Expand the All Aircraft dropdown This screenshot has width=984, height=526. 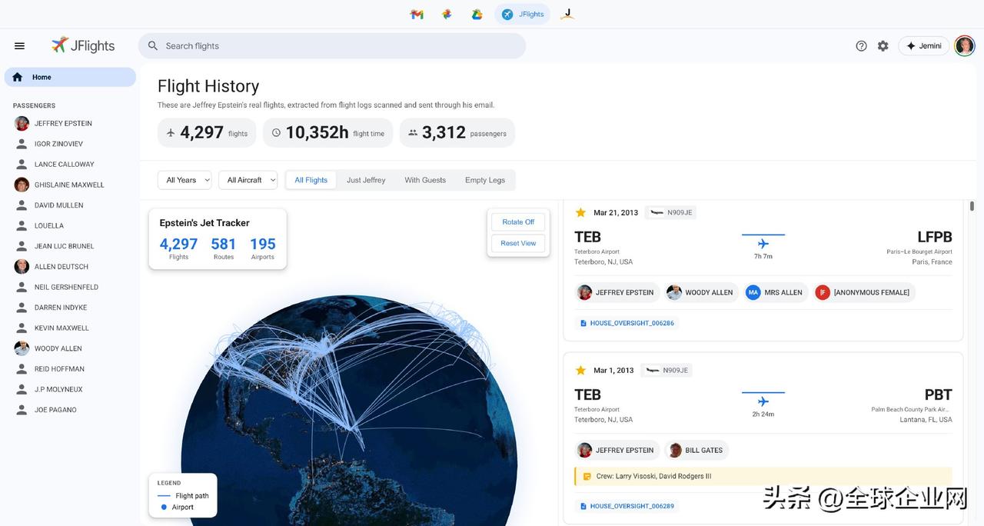pyautogui.click(x=248, y=180)
